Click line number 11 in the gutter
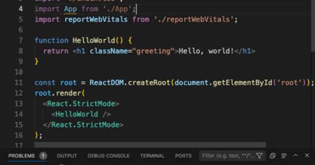 pyautogui.click(x=19, y=82)
